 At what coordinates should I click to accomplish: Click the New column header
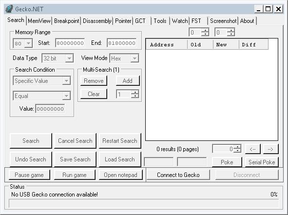(226, 44)
